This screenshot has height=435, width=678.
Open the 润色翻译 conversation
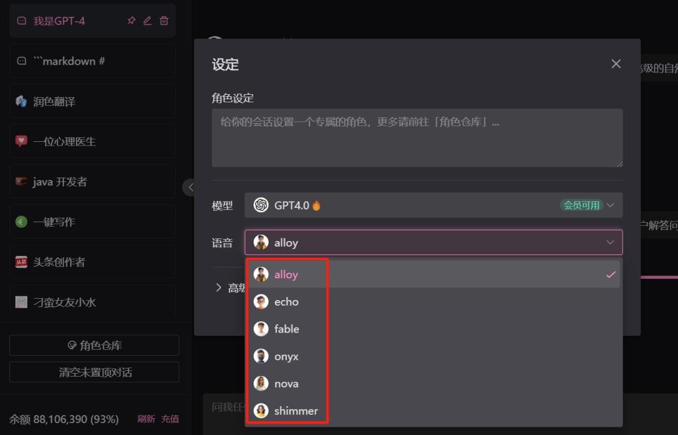(x=92, y=101)
